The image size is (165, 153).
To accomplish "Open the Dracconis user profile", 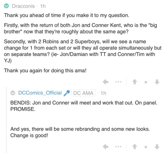I will (x=23, y=6).
